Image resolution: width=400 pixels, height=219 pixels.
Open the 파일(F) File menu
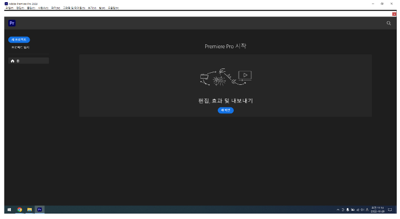point(9,8)
